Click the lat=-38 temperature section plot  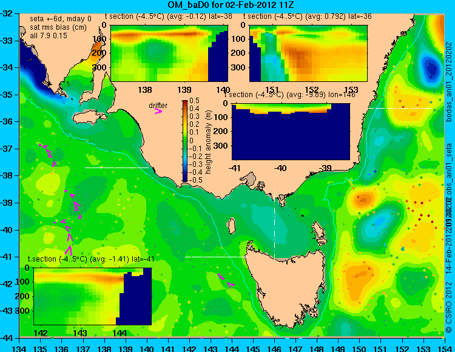(x=169, y=53)
